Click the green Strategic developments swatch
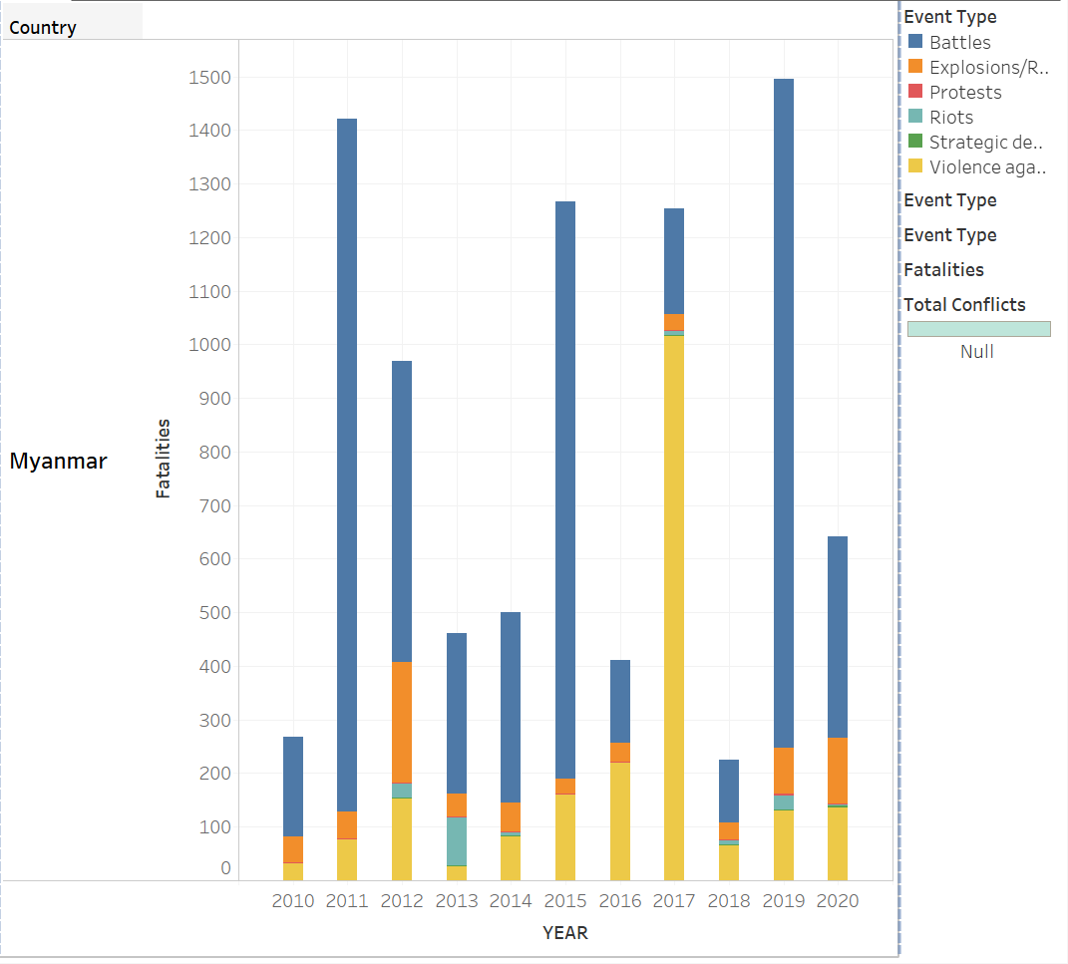 pos(915,142)
